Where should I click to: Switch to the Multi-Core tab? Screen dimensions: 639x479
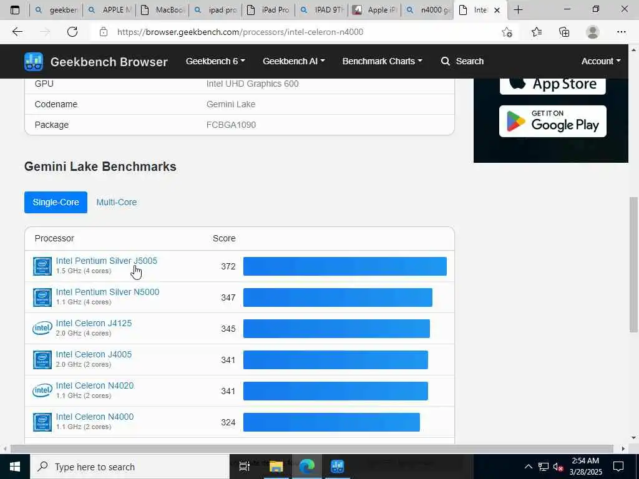117,202
